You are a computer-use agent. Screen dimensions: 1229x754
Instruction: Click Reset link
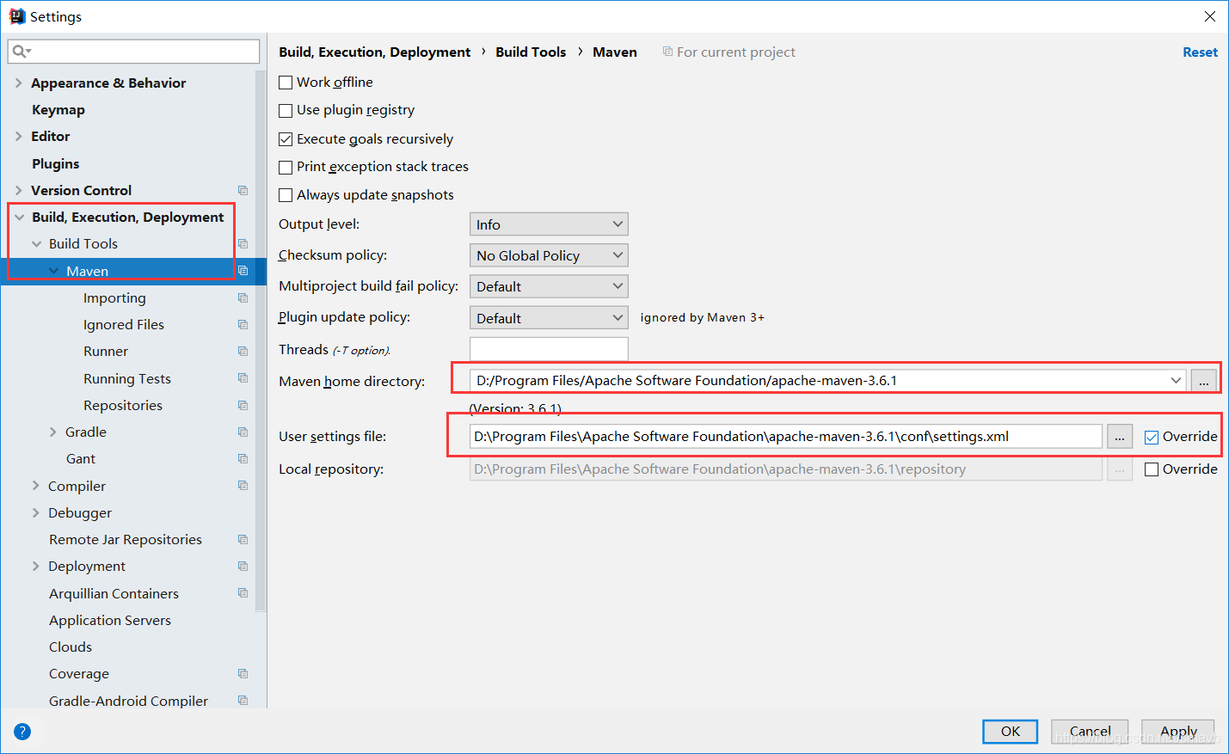click(1200, 52)
